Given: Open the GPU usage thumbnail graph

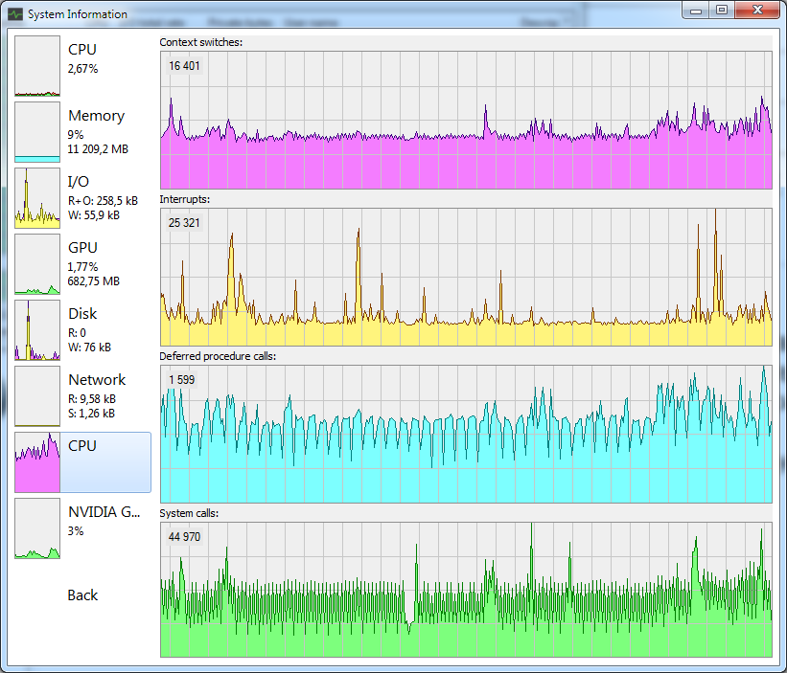Looking at the screenshot, I should [37, 264].
